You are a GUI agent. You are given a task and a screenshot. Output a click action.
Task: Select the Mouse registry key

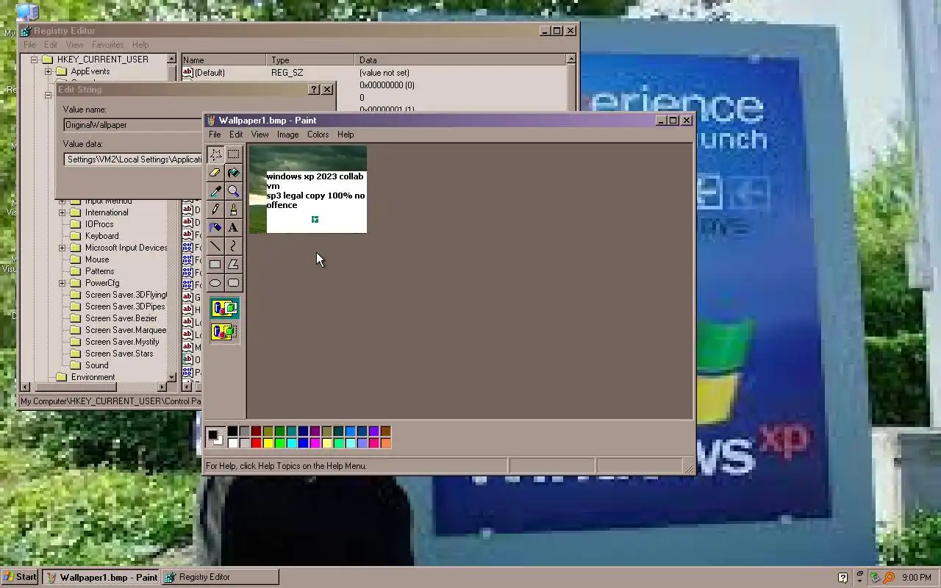[97, 259]
